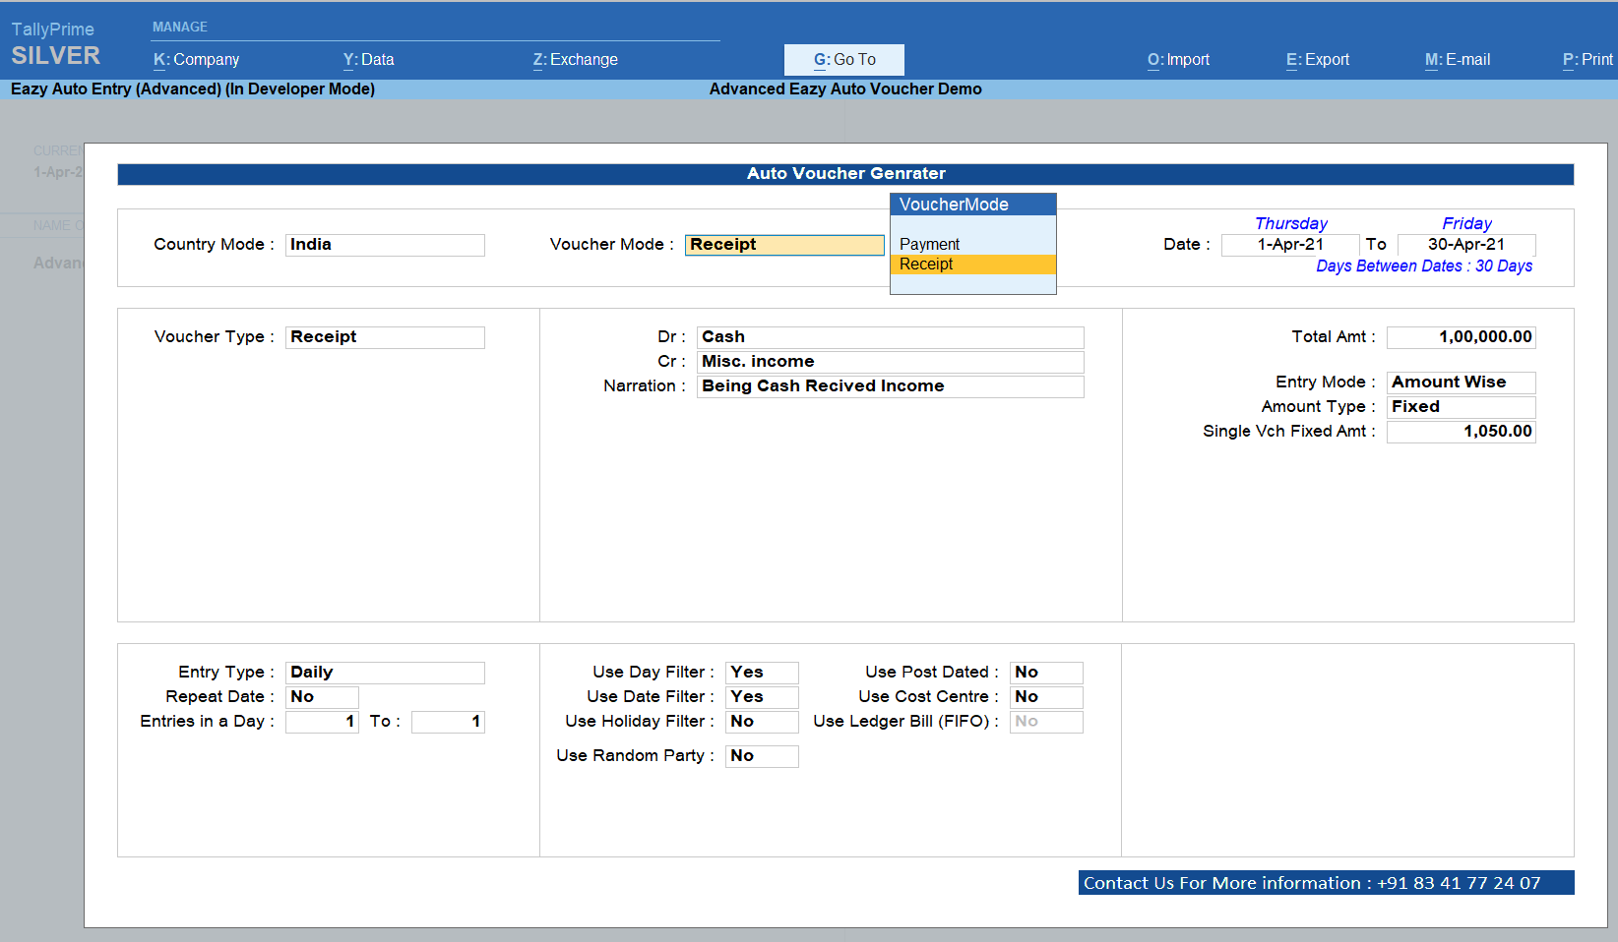Click Entries in a Day from field
Screen dimensions: 1618x942
coord(322,722)
